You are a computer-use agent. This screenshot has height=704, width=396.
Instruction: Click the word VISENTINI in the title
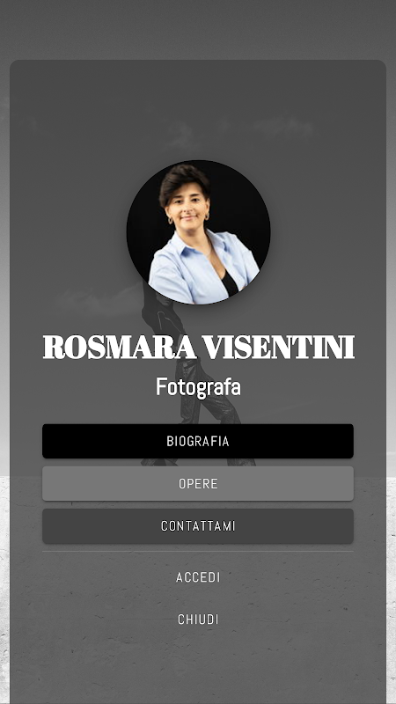click(x=278, y=347)
